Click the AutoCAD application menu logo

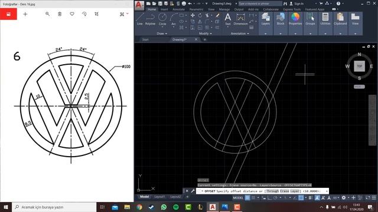point(139,5)
